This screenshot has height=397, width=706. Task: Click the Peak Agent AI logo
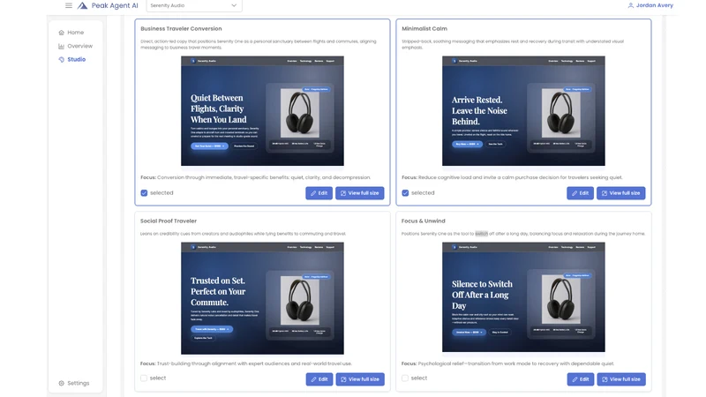pyautogui.click(x=108, y=5)
